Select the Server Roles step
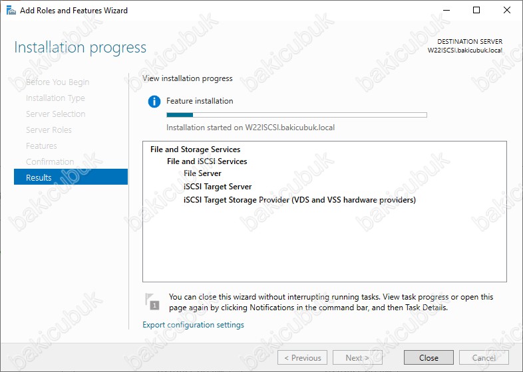The image size is (523, 372). [49, 130]
